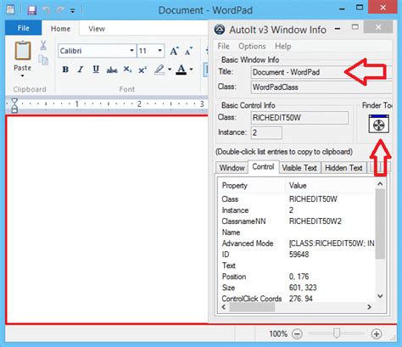This screenshot has width=402, height=347.
Task: Click the vertical scrollbar thumb in property list
Action: pyautogui.click(x=380, y=224)
